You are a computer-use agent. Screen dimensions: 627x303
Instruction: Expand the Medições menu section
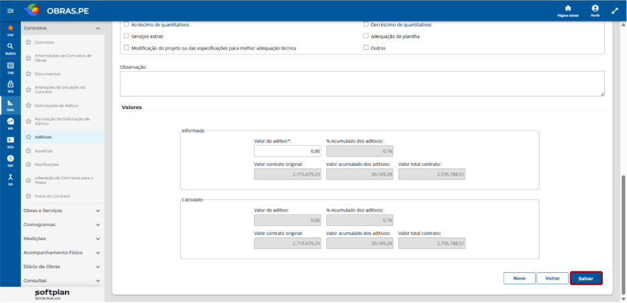click(x=62, y=239)
